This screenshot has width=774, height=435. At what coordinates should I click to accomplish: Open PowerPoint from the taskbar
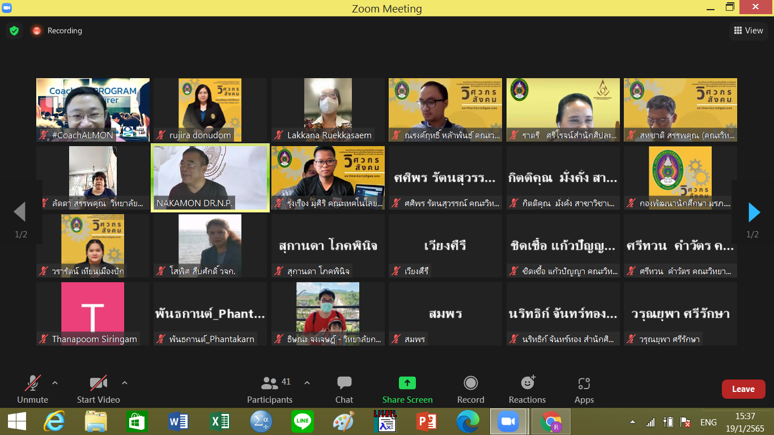pyautogui.click(x=426, y=421)
